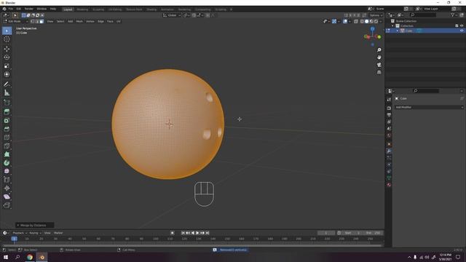466x262 pixels.
Task: Select the Knife tool
Action: coord(7,146)
